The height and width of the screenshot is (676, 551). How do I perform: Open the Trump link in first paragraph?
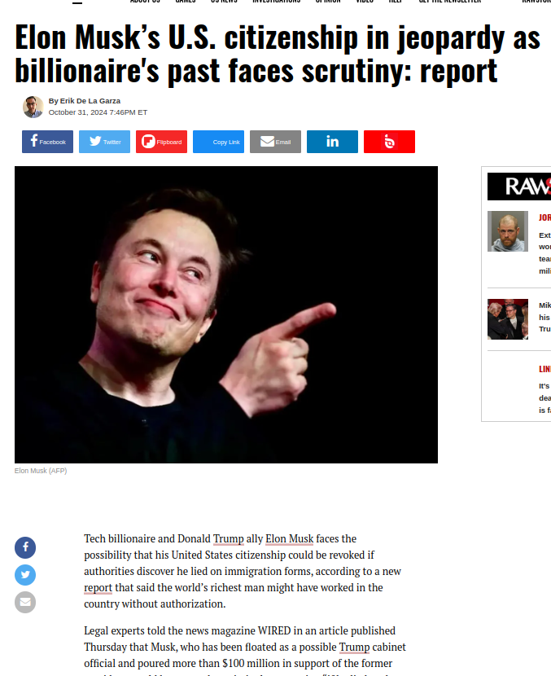[x=229, y=539]
